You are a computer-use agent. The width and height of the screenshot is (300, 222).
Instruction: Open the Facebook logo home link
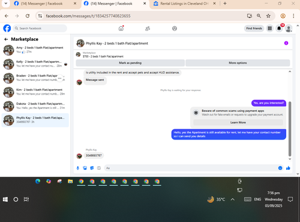click(x=7, y=28)
